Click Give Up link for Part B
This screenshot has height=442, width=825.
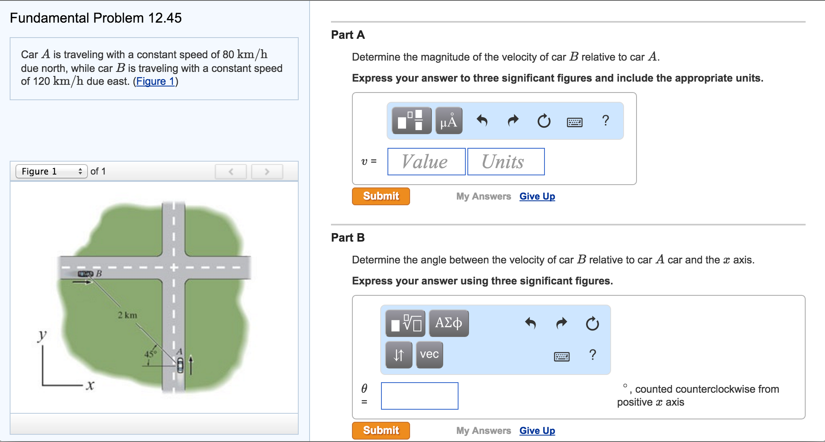[537, 431]
